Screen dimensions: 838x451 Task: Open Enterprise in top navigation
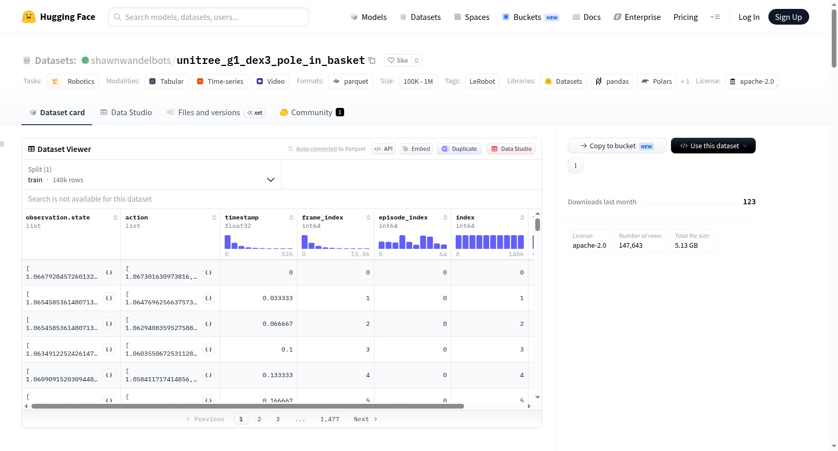click(x=637, y=17)
